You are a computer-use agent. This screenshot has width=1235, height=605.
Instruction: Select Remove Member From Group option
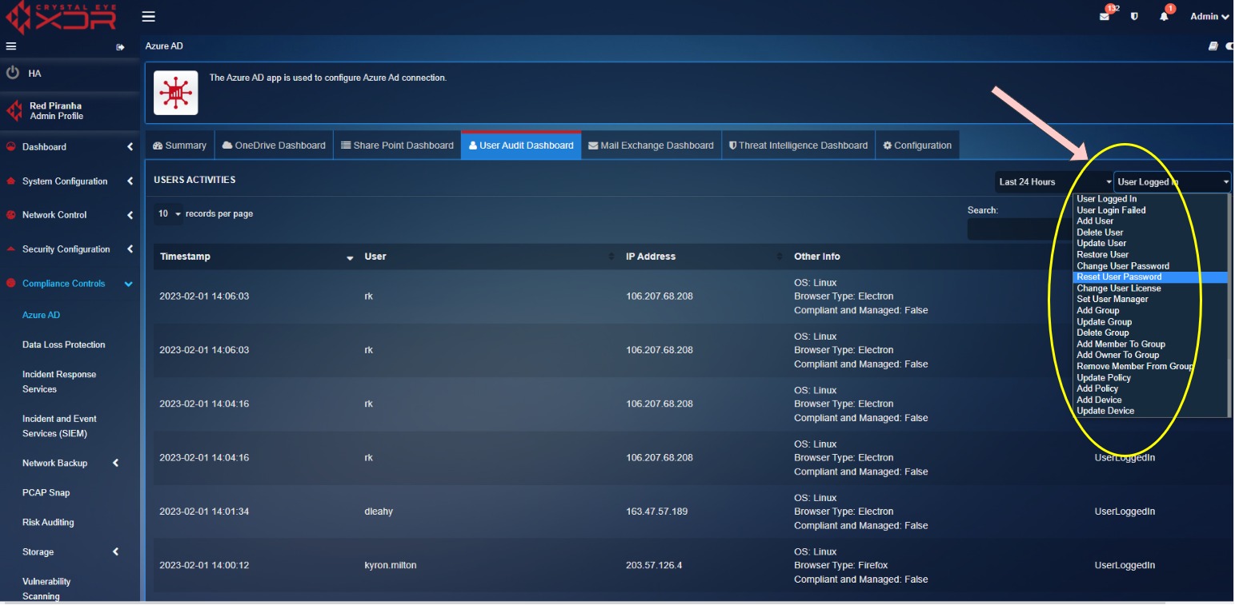click(1150, 367)
